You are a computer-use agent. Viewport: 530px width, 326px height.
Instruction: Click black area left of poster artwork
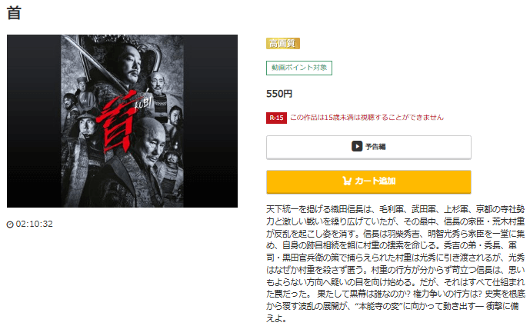tap(34, 121)
